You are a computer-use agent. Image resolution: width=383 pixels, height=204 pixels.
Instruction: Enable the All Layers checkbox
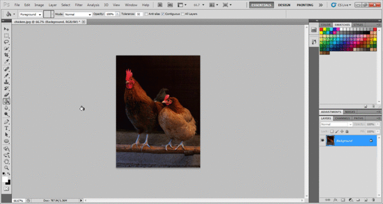coord(182,14)
